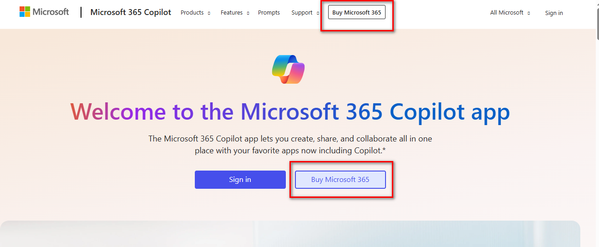
Task: Click the Microsoft four-square logo
Action: [x=24, y=12]
